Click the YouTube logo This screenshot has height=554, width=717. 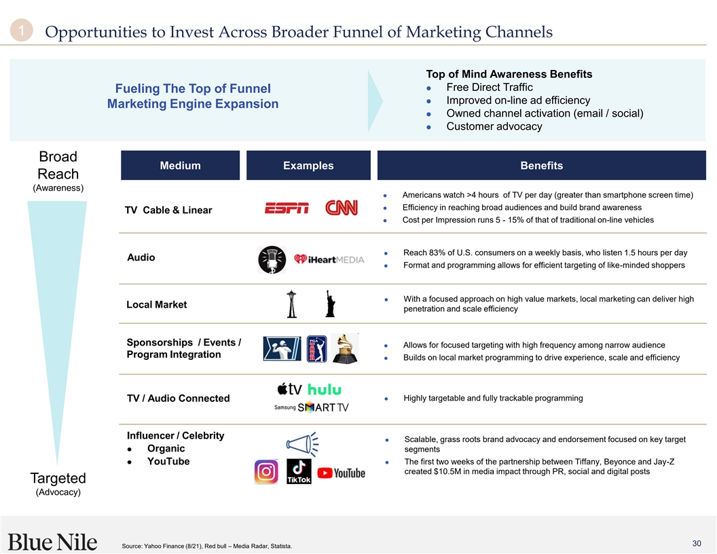point(342,473)
